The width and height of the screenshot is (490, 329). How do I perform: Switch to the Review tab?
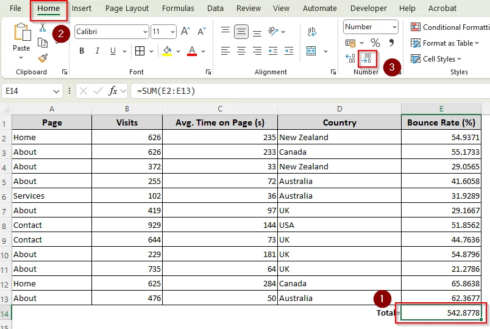coord(249,8)
